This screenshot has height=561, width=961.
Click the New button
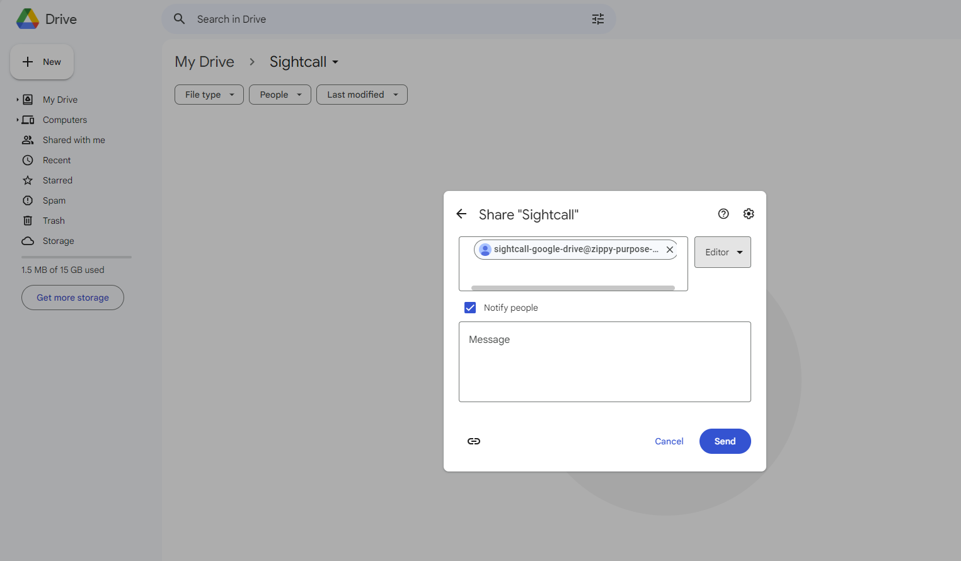coord(42,62)
